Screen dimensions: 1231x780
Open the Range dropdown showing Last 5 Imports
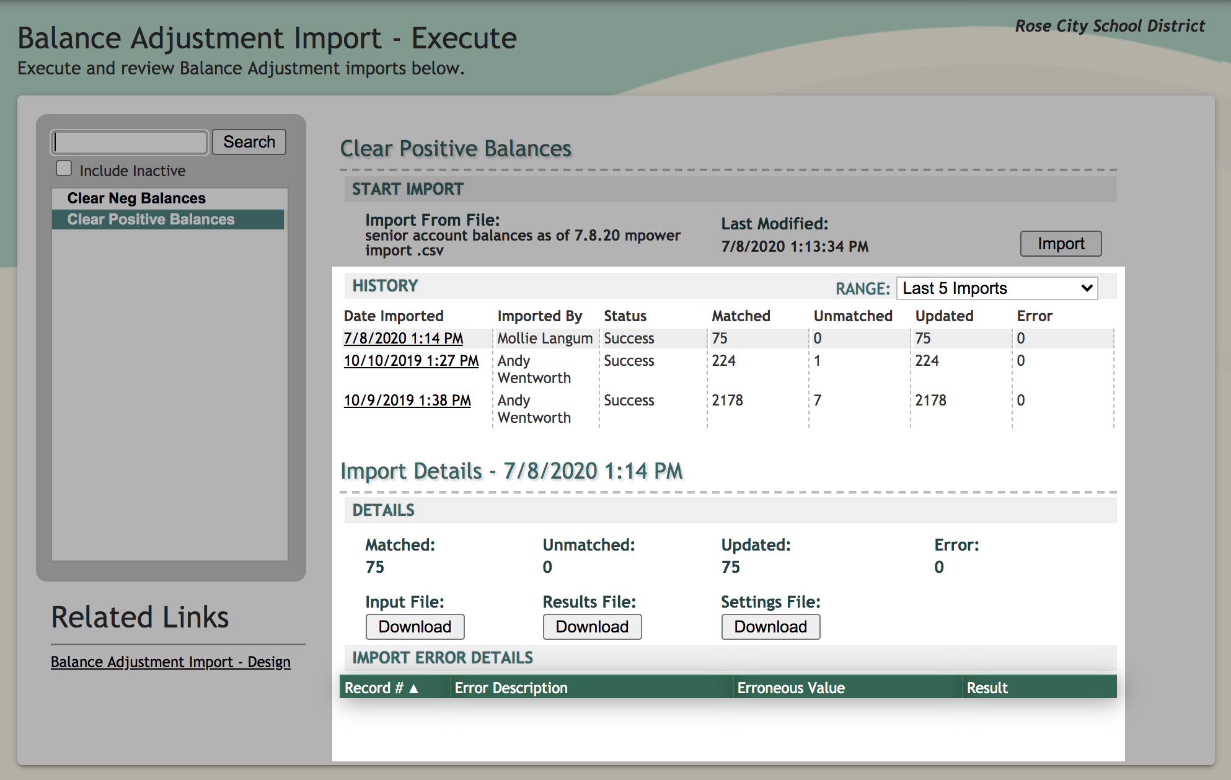click(x=997, y=288)
